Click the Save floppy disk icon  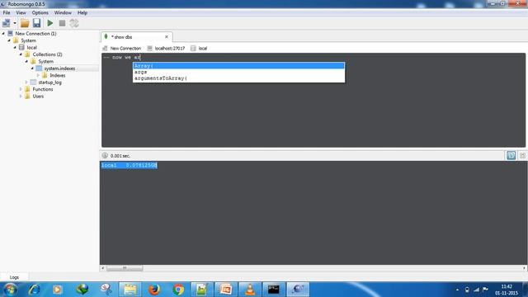tap(36, 23)
